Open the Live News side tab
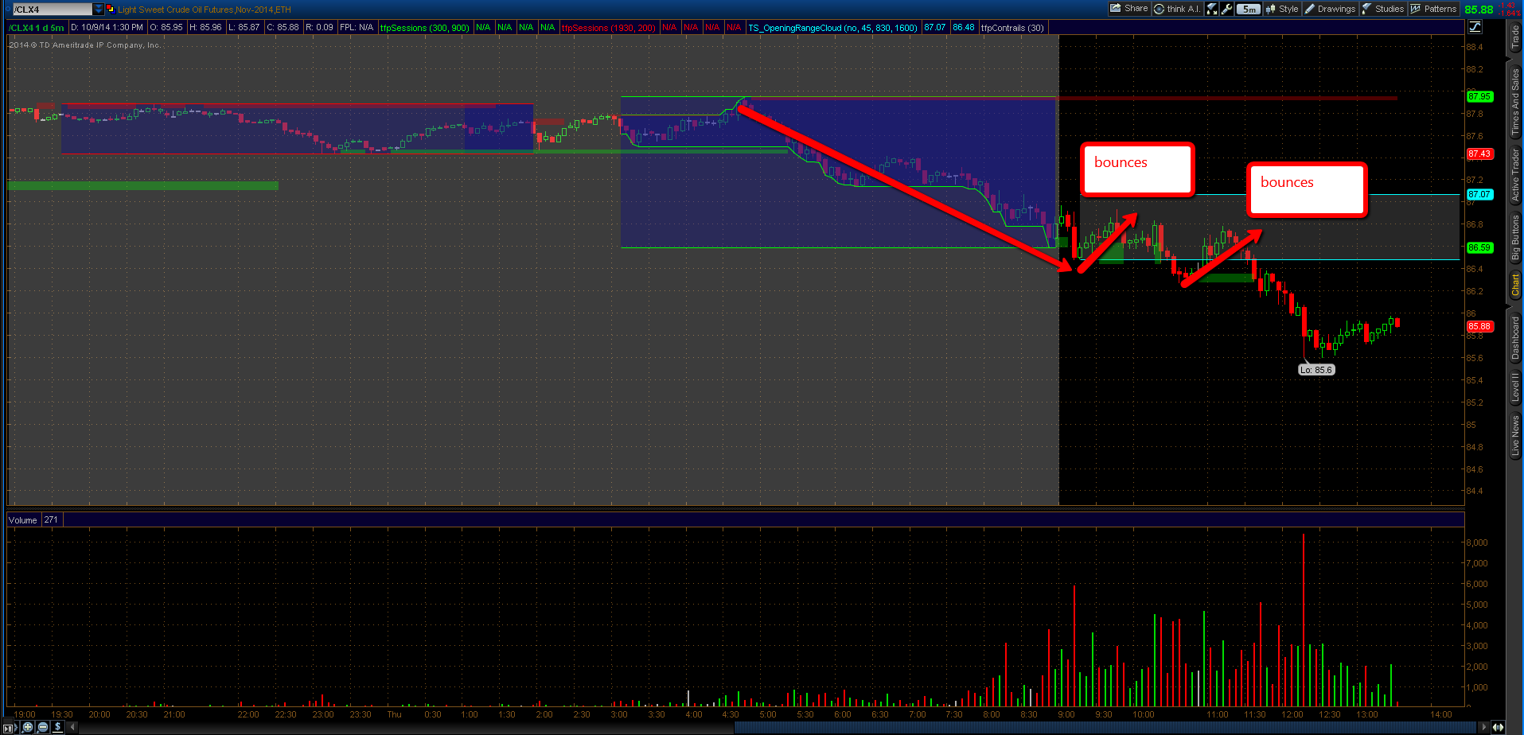The height and width of the screenshot is (735, 1524). click(1515, 436)
